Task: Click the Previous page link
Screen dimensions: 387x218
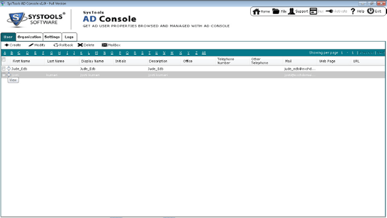Action: [x=367, y=53]
